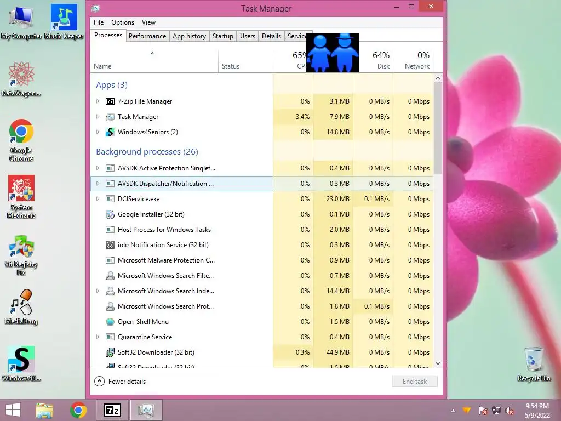Click the Open-Shell Menu process icon
The height and width of the screenshot is (421, 561).
coord(110,322)
